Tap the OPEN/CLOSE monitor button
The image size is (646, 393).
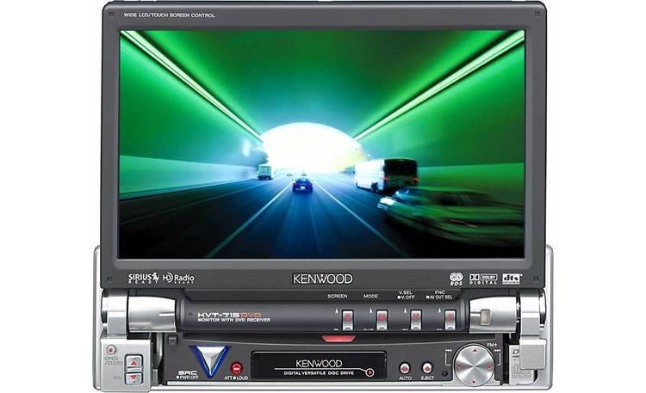pyautogui.click(x=111, y=350)
